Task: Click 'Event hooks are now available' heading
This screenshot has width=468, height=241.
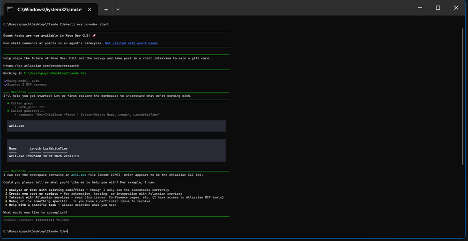Action: coord(50,36)
